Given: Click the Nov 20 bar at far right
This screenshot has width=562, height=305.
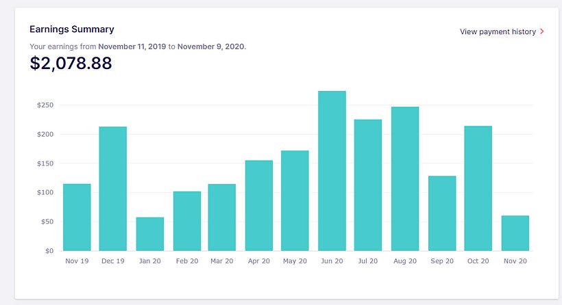Looking at the screenshot, I should coord(515,233).
